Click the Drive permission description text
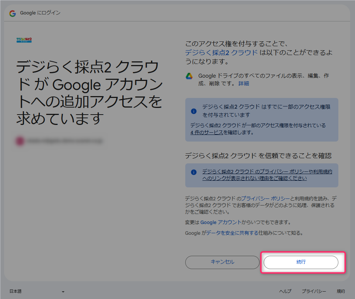 click(264, 80)
